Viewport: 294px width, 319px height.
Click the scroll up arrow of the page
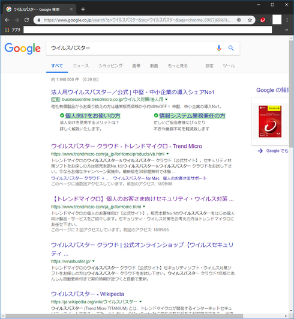tap(291, 38)
